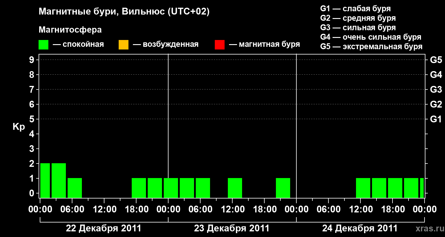Screen dimensions: 445x237
Task: Click the '22 Декабря 2011' date label
Action: point(104,228)
